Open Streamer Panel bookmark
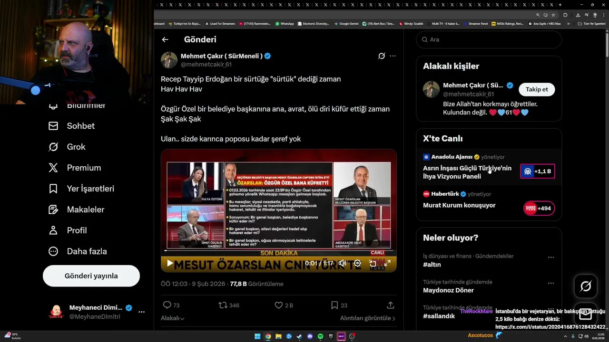 tap(475, 24)
